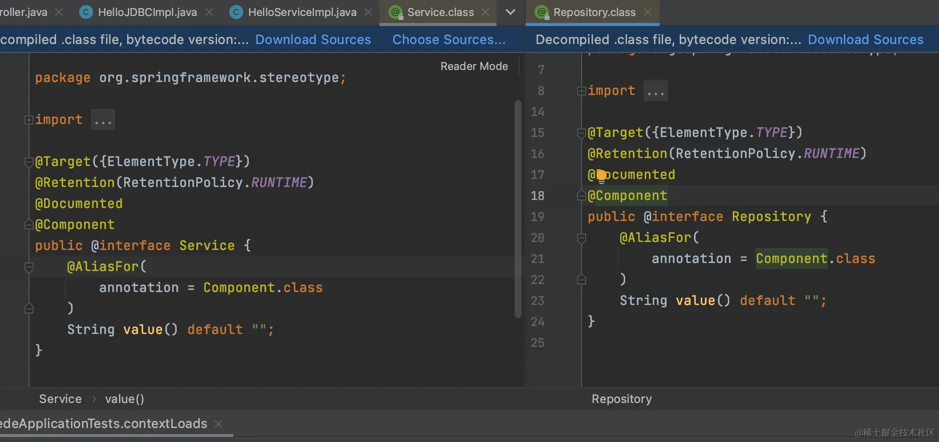Close the contextLoads run tab
939x442 pixels.
[x=218, y=424]
